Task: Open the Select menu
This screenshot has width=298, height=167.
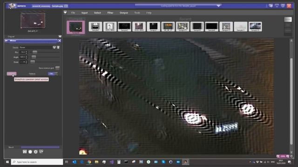Action: (97, 13)
